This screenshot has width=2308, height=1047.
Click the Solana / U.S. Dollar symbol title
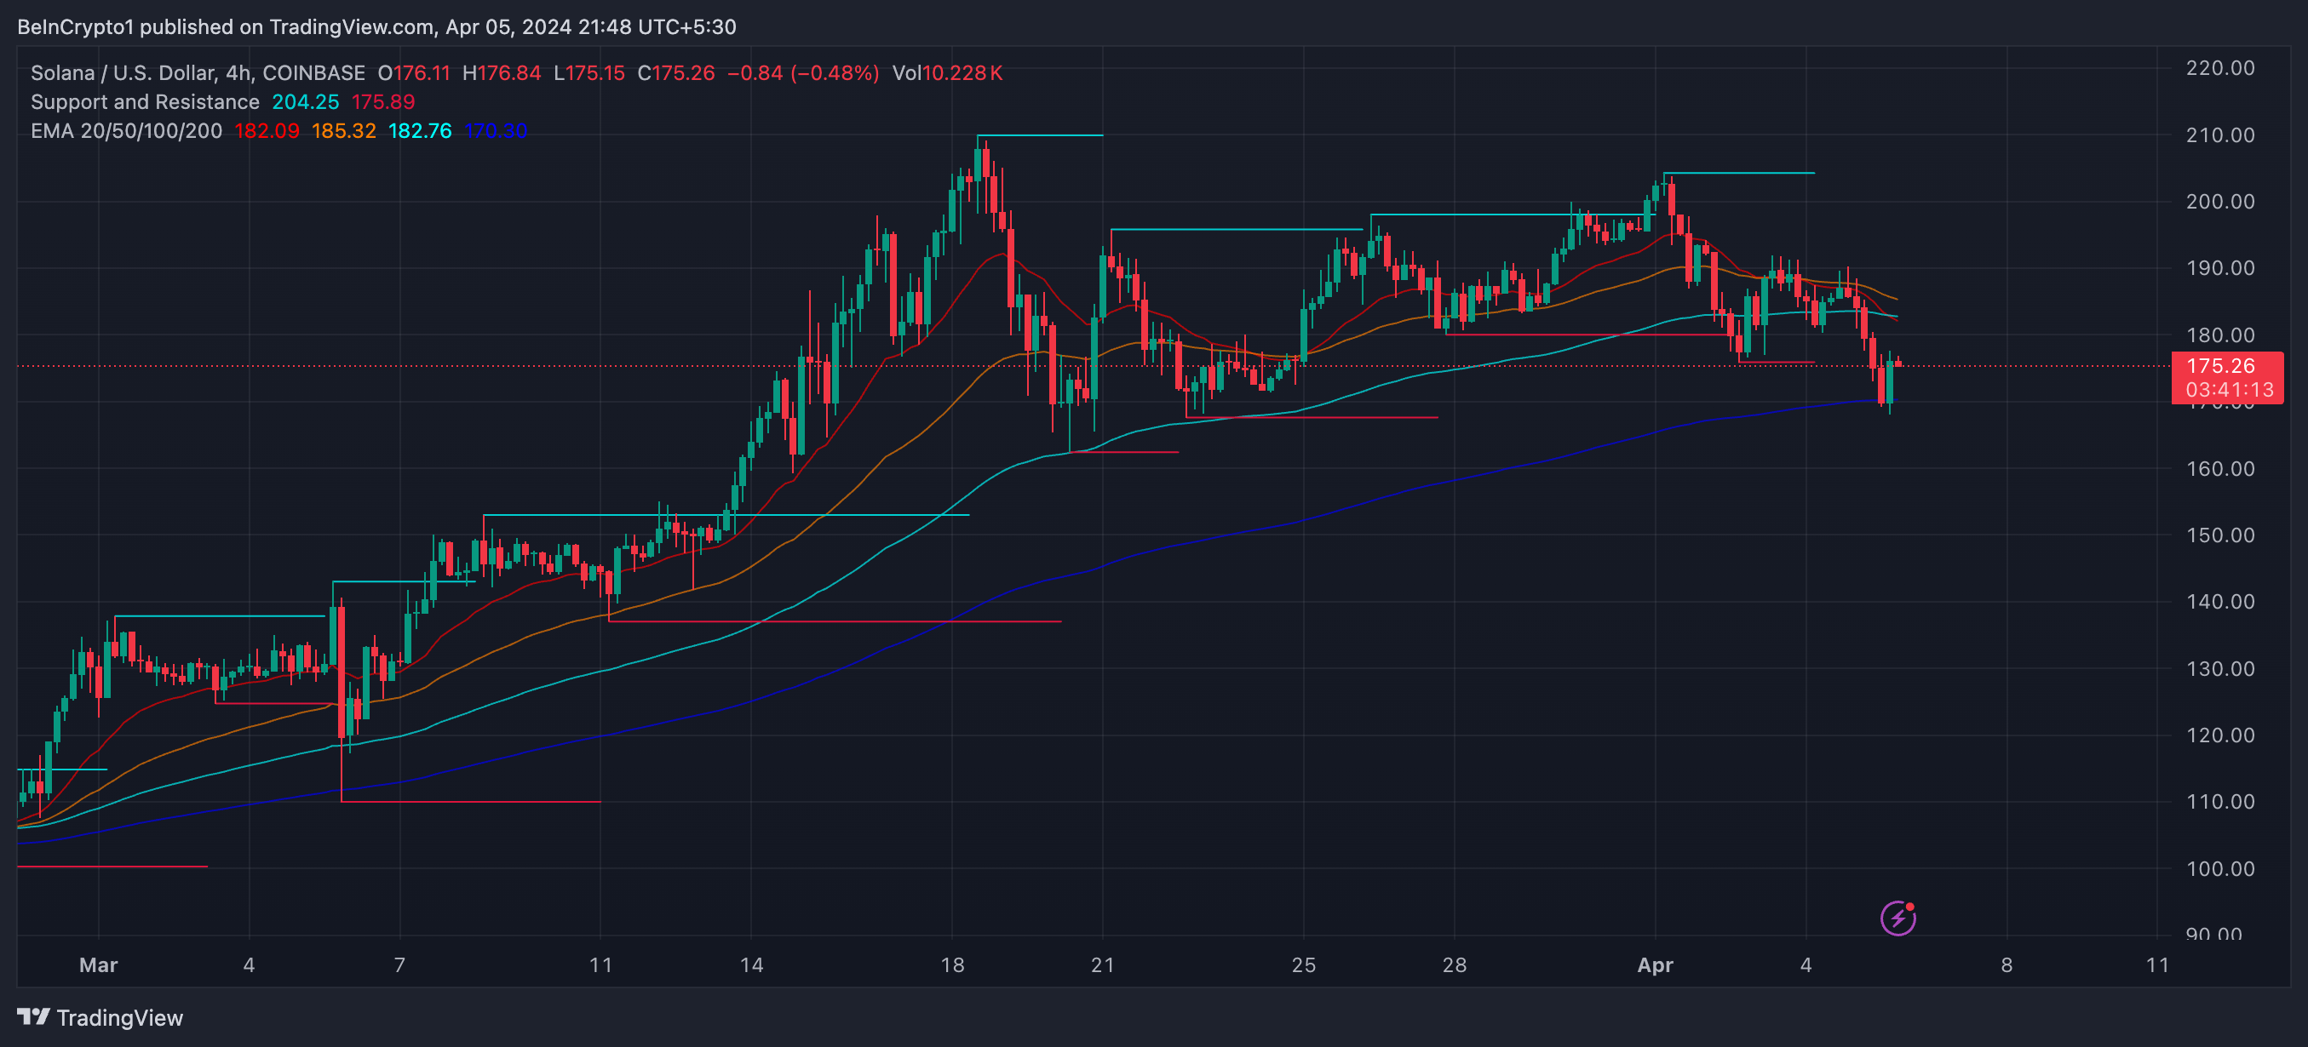[197, 72]
